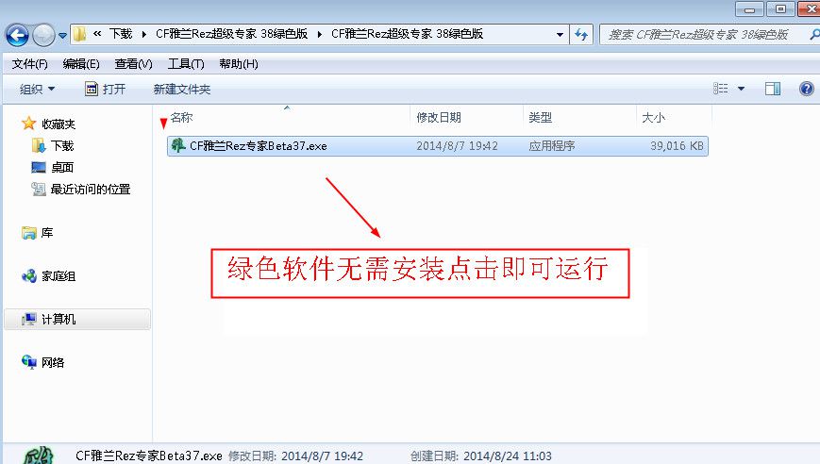Click the refresh icon beside address bar
The height and width of the screenshot is (464, 820).
[x=581, y=35]
